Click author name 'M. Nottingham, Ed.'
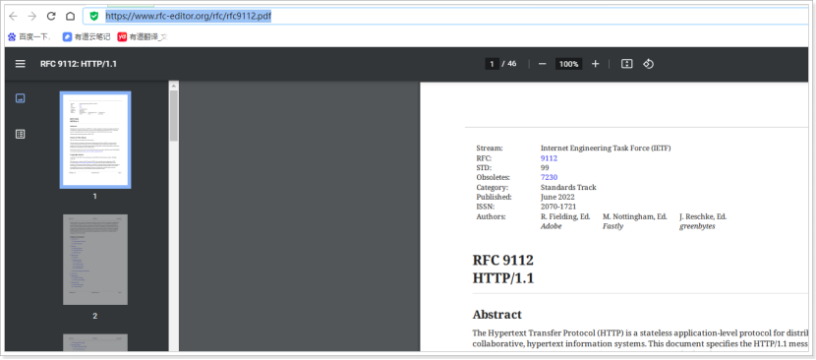 pos(635,216)
